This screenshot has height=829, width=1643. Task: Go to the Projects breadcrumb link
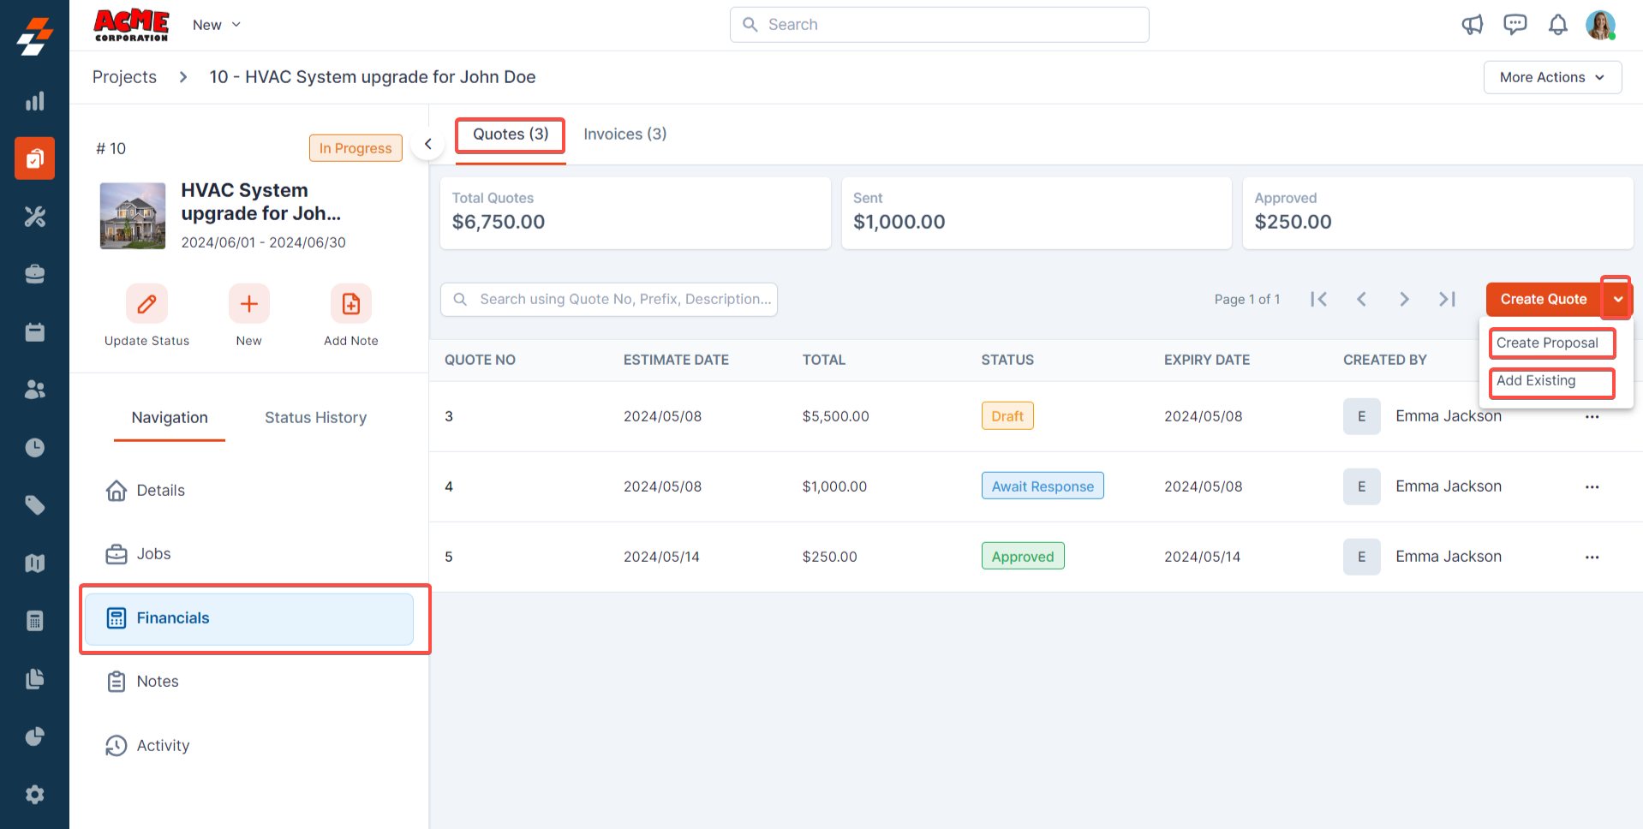click(124, 77)
